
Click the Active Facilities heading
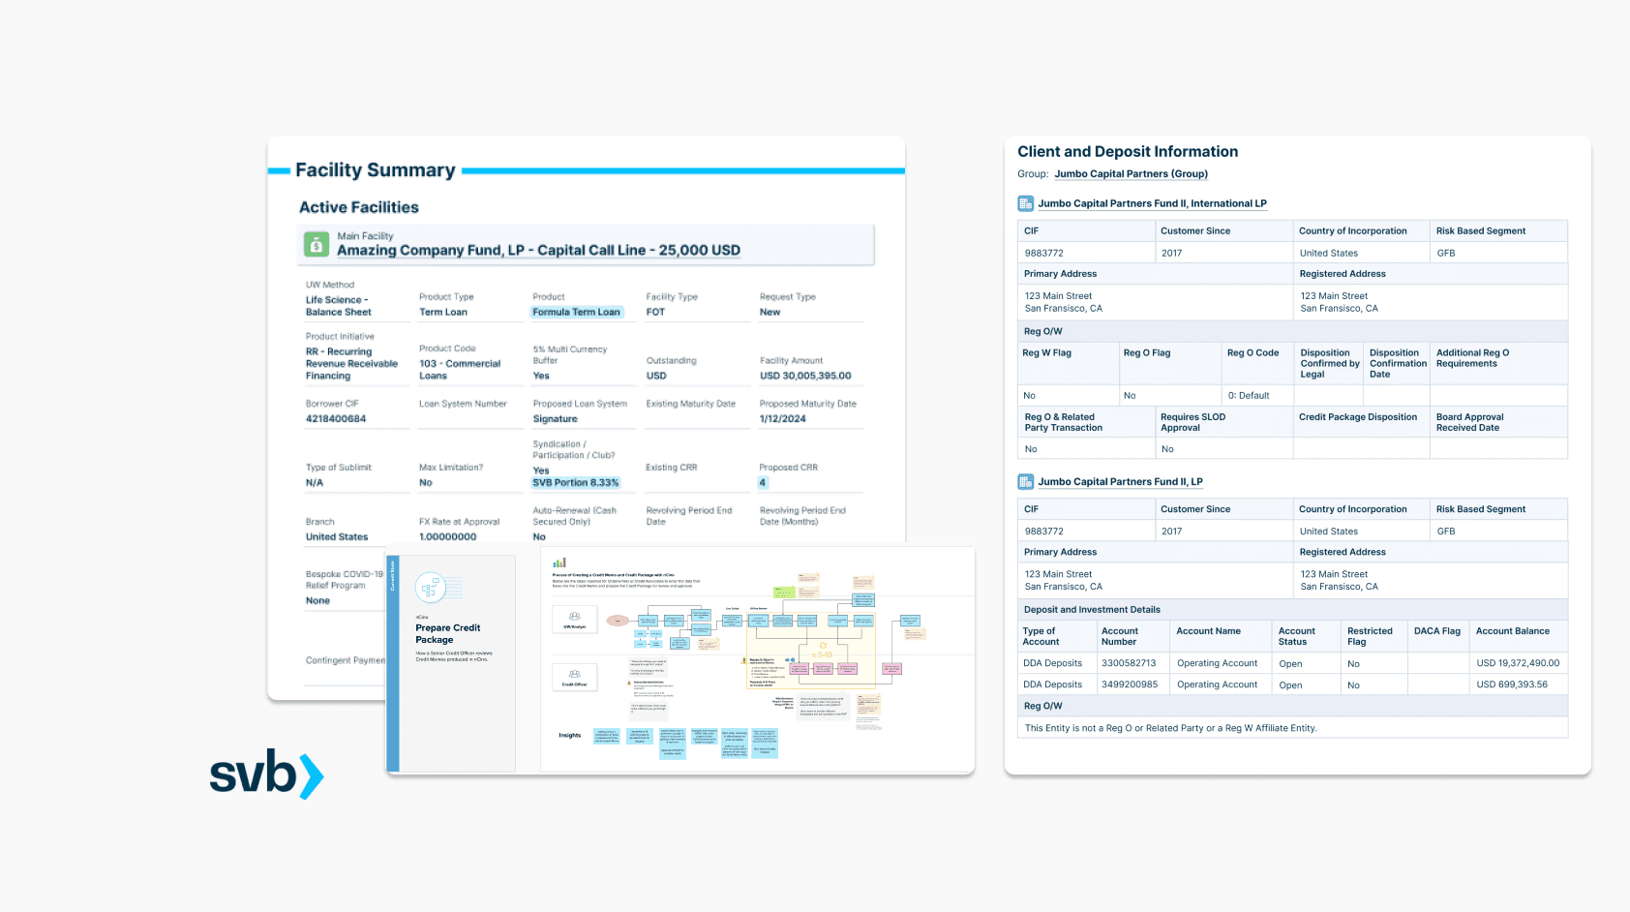coord(359,207)
